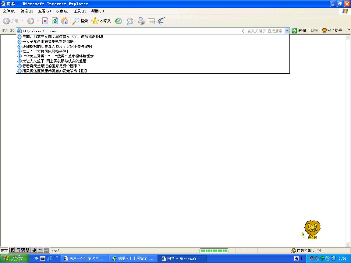Click the 五笔型 IME logo icon

pos(12,250)
